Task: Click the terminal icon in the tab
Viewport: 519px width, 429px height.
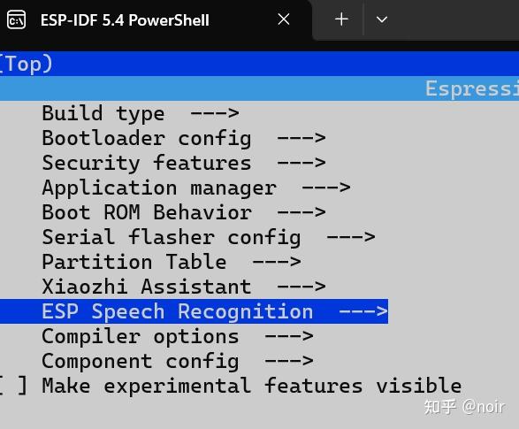Action: coord(16,19)
